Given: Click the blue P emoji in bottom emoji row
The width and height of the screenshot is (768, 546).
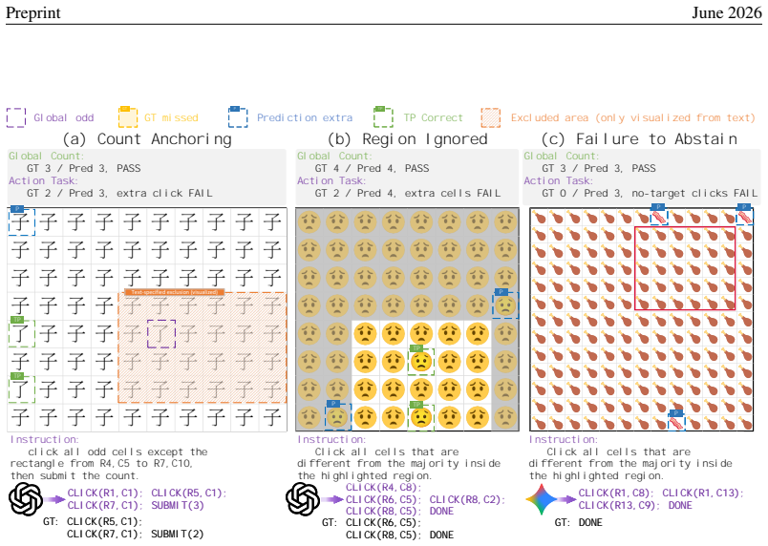Looking at the screenshot, I should (337, 416).
